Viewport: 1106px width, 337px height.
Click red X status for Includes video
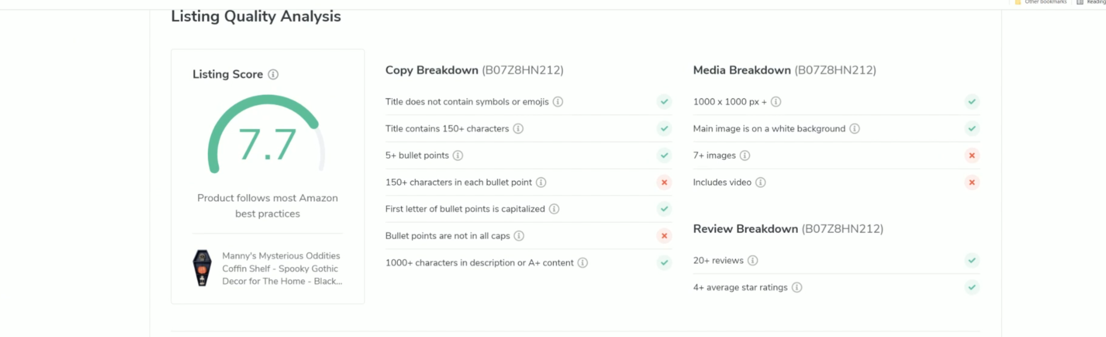972,182
